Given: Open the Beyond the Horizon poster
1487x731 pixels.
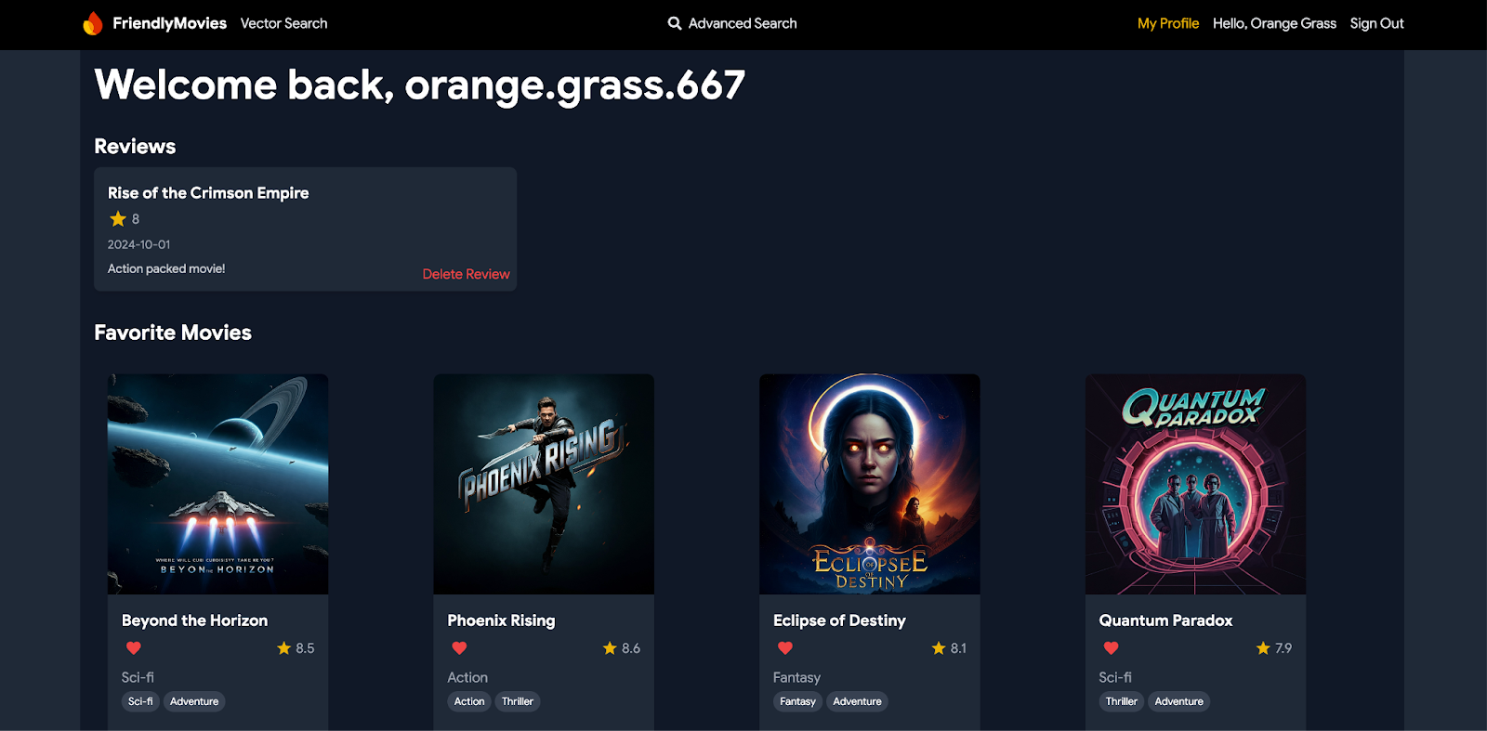Looking at the screenshot, I should (217, 484).
